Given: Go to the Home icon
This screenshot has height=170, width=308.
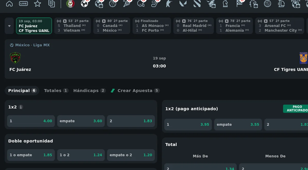Looking at the screenshot, I should click(9, 4).
